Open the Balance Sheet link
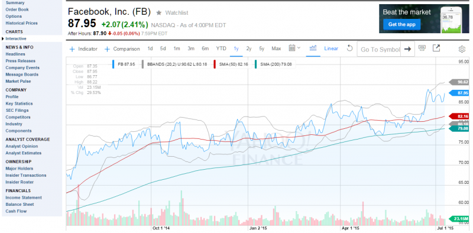The image size is (473, 233). tap(19, 205)
